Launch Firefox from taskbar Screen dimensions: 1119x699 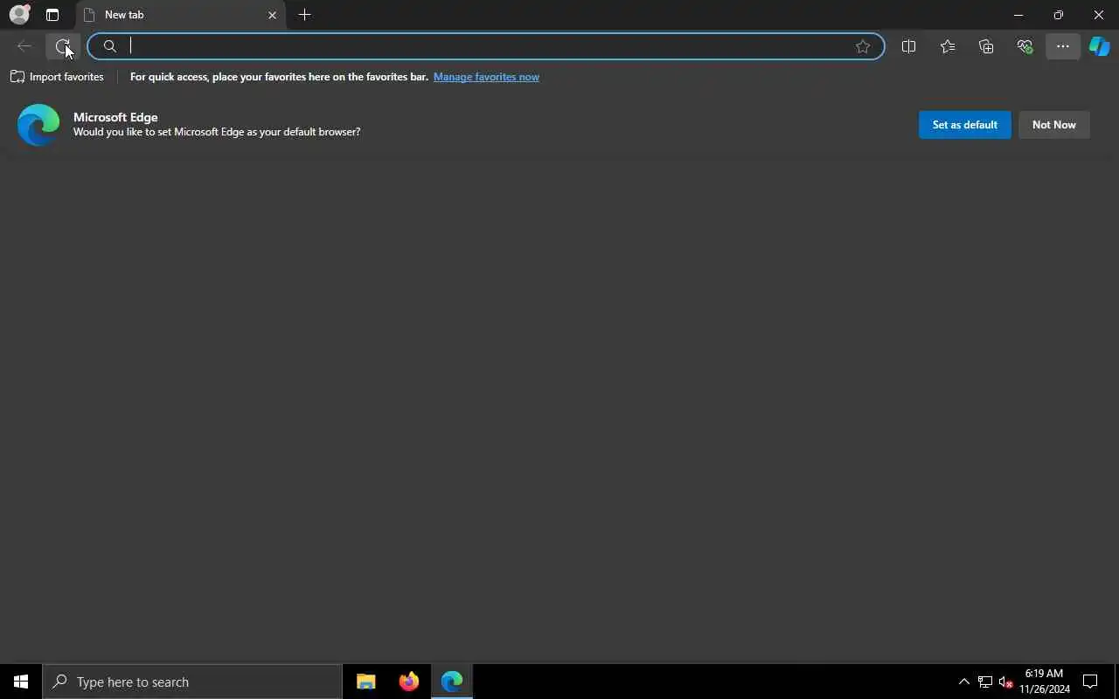coord(408,682)
